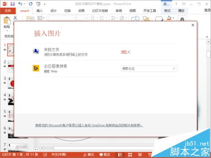Click the 粘贴 paste icon
This screenshot has height=158, width=211.
pos(7,20)
